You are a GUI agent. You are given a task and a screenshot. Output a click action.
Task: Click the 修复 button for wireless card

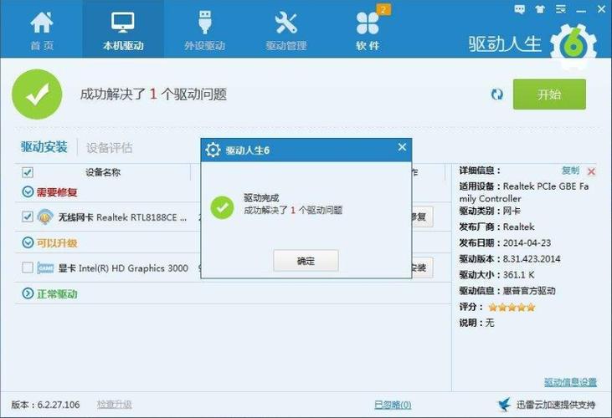(x=422, y=217)
